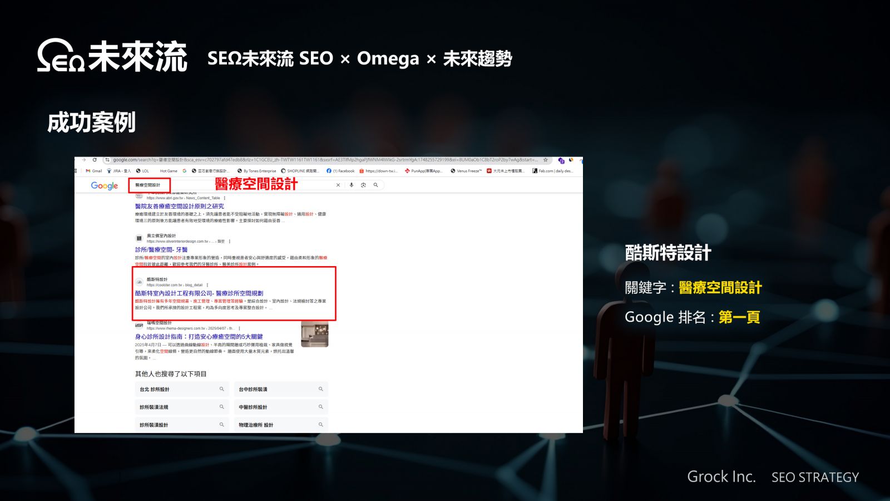The height and width of the screenshot is (501, 890).
Task: Click the slide title 成功案例
Action: click(91, 122)
